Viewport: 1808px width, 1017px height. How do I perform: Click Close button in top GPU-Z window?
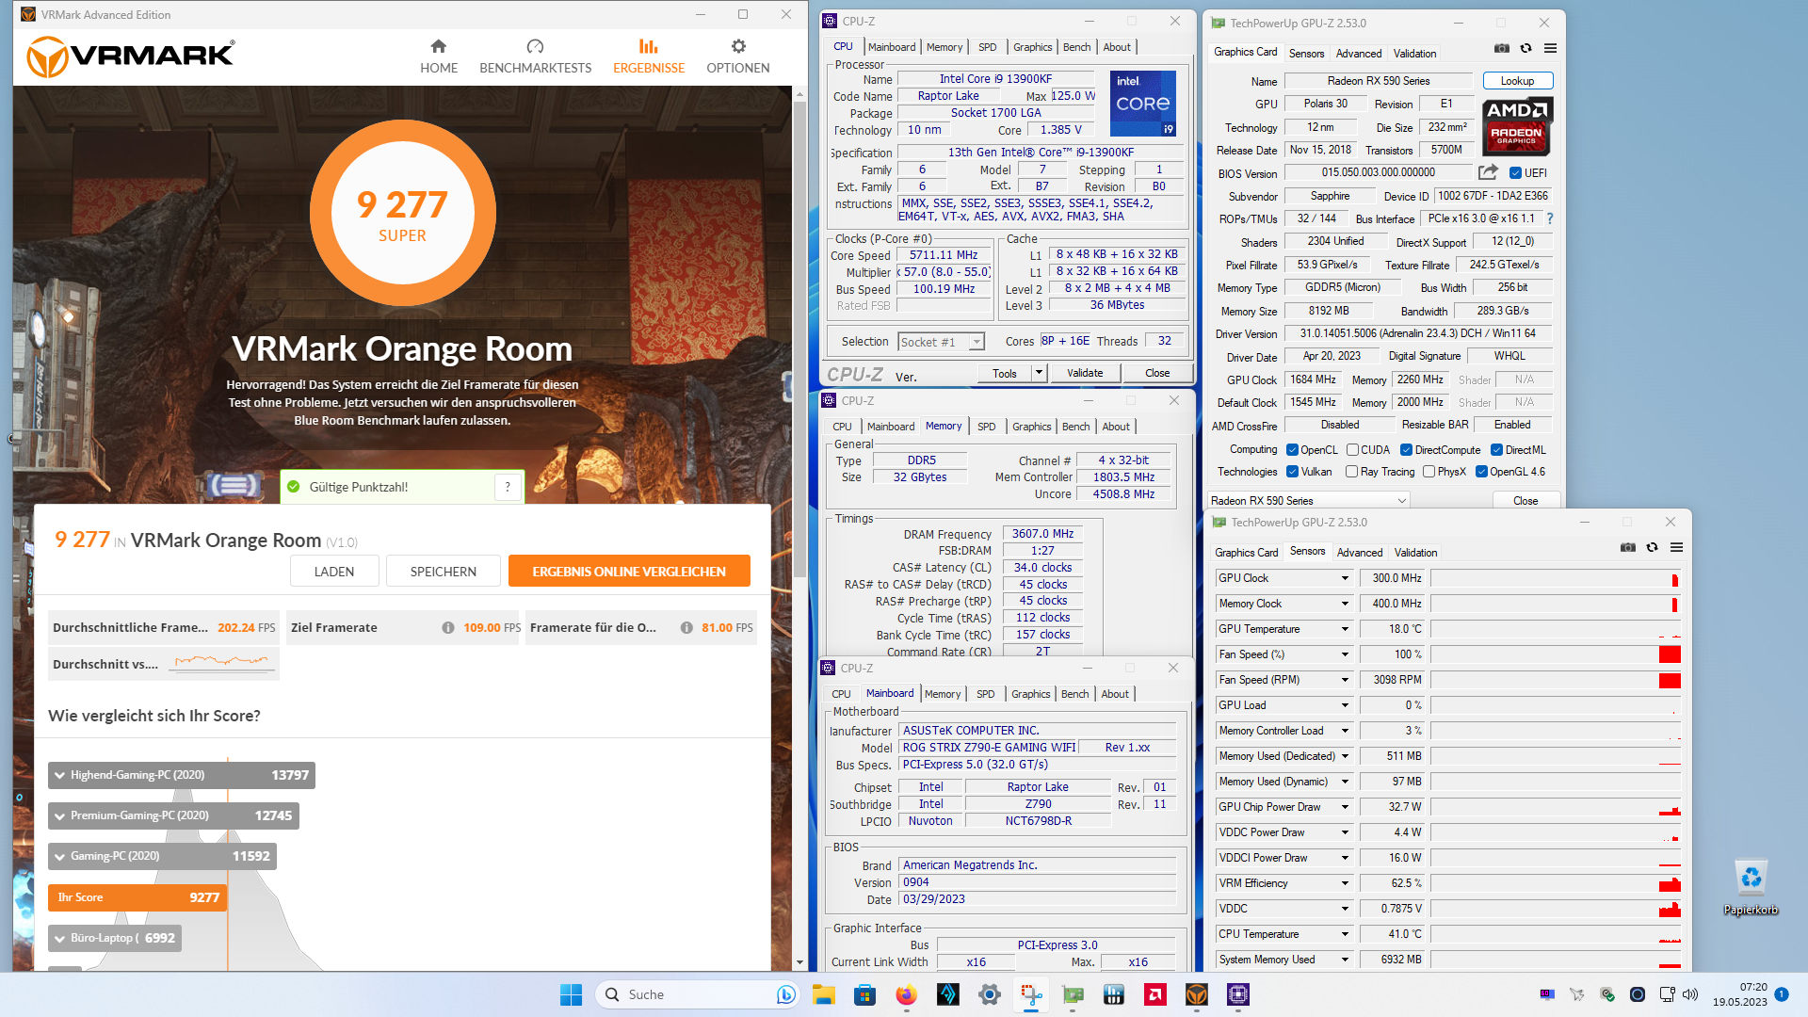pyautogui.click(x=1525, y=501)
